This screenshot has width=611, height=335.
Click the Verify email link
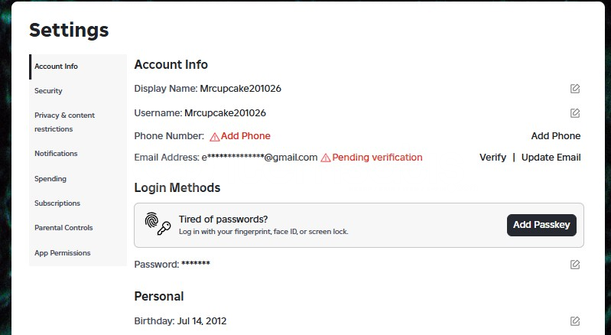pos(492,158)
